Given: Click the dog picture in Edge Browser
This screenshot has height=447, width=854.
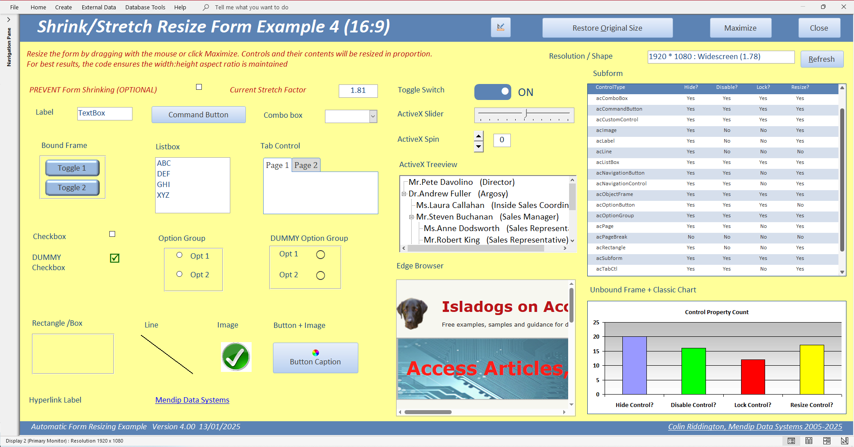Looking at the screenshot, I should [x=412, y=313].
